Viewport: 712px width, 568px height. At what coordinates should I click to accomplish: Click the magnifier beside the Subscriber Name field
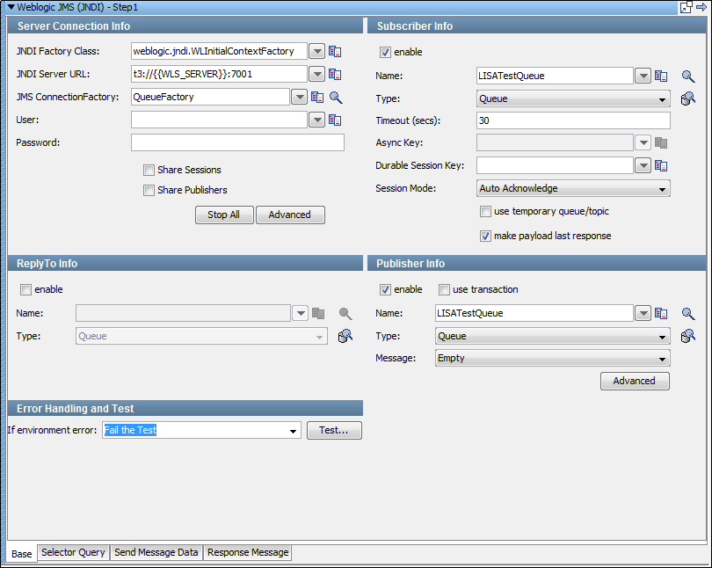[688, 76]
